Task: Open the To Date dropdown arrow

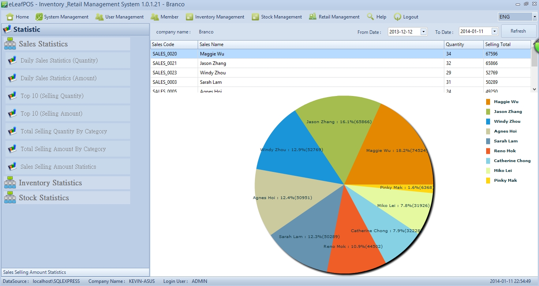Action: point(494,32)
